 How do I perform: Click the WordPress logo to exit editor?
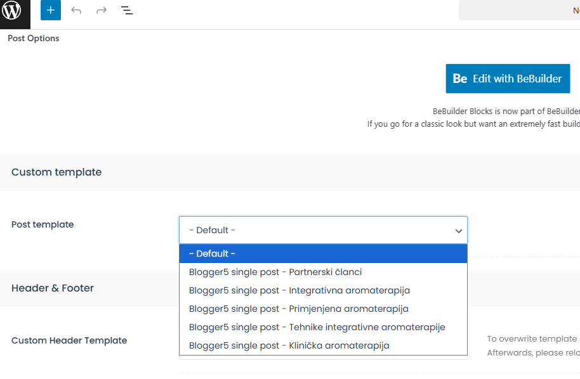pos(14,11)
